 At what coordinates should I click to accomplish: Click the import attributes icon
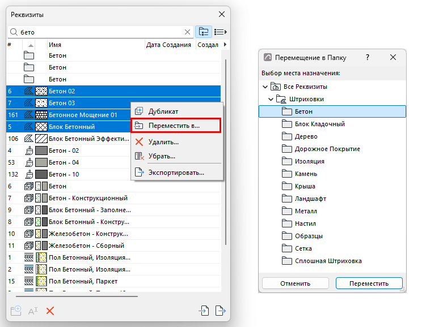point(204,311)
